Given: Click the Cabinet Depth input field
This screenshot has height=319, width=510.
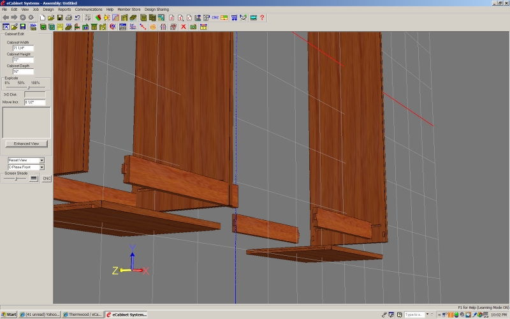Looking at the screenshot, I should 23,71.
